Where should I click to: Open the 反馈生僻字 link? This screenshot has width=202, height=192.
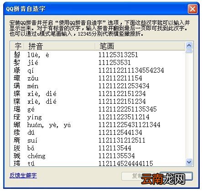tap(23, 176)
